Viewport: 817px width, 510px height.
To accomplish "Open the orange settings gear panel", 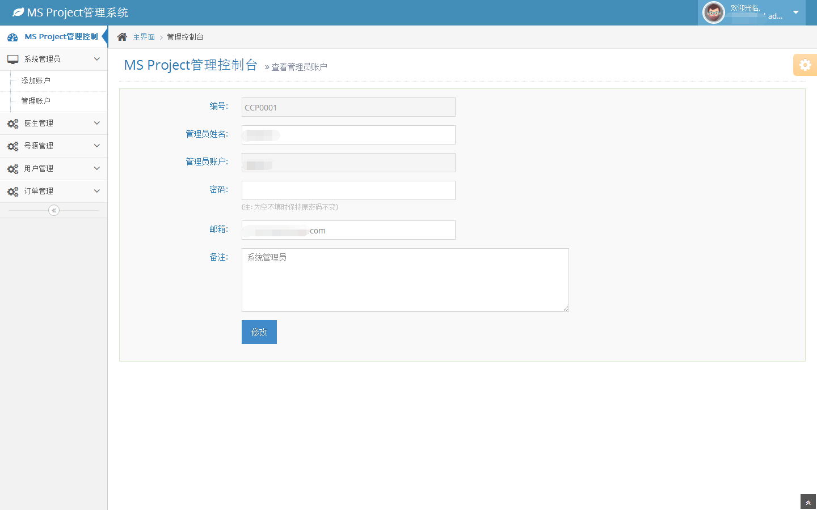I will coord(805,65).
